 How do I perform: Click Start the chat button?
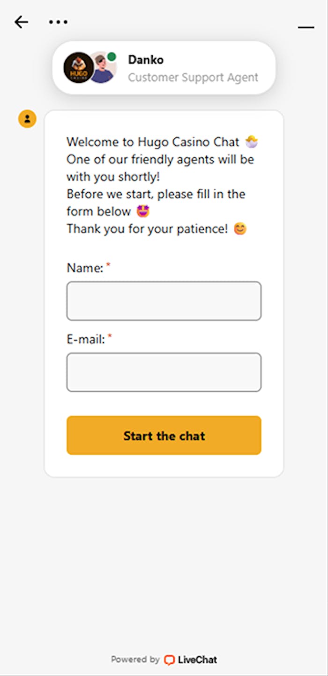(164, 435)
